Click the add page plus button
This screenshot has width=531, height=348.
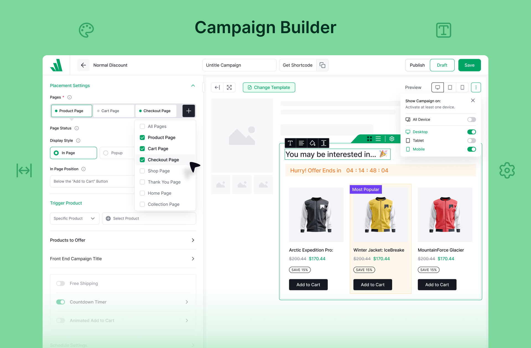click(x=189, y=111)
